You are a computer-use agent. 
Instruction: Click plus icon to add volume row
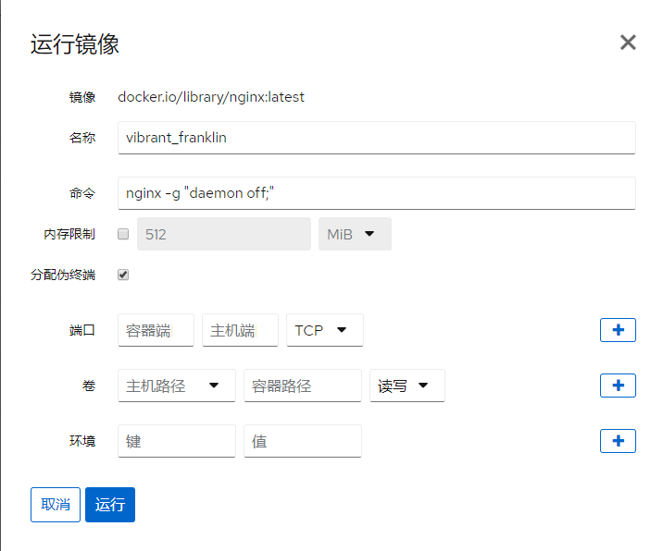coord(618,386)
